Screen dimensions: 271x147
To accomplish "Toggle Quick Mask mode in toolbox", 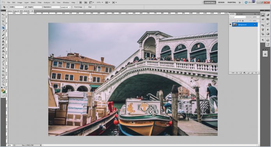I will (x=3, y=95).
